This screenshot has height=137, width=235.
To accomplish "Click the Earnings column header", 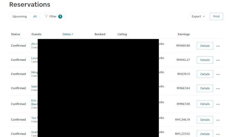I will click(x=184, y=34).
